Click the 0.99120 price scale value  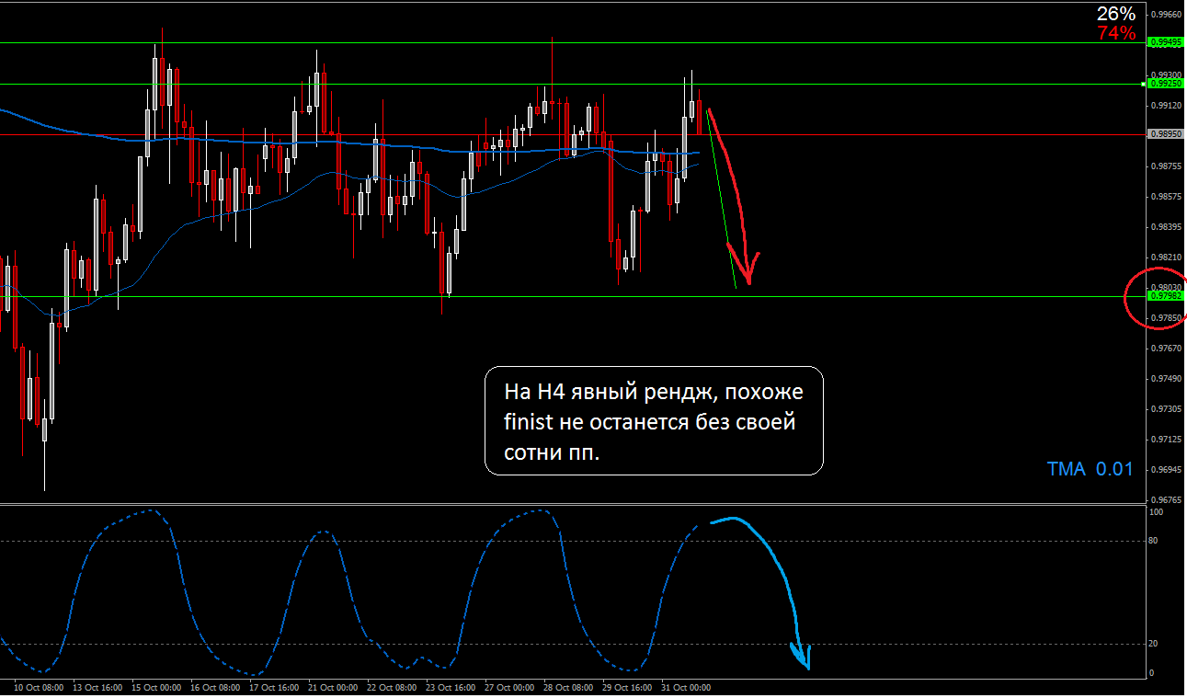point(1166,106)
